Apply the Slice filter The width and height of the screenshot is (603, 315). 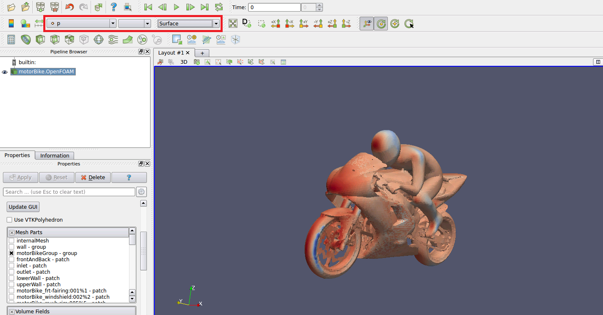point(55,40)
